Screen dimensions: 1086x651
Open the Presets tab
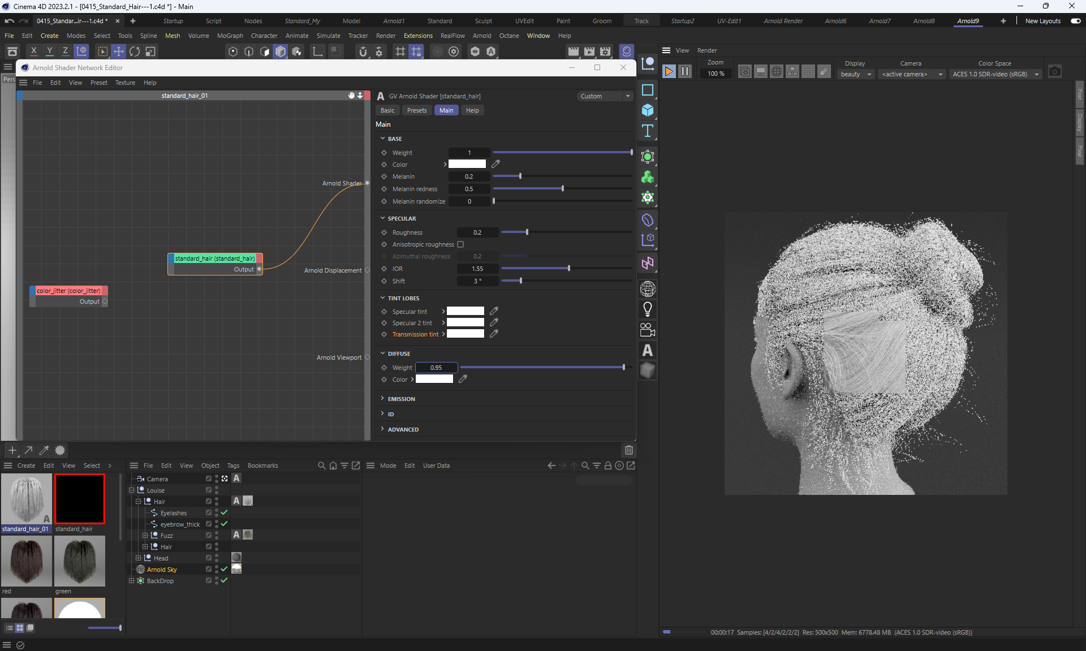pos(416,110)
